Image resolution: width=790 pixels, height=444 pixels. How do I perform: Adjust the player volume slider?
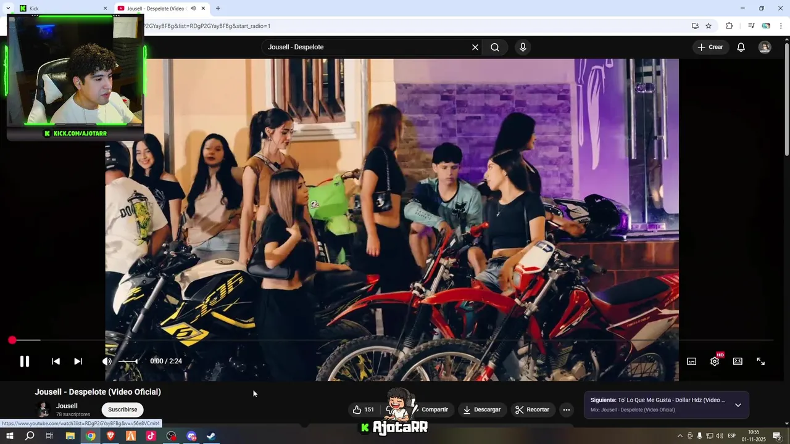click(128, 361)
